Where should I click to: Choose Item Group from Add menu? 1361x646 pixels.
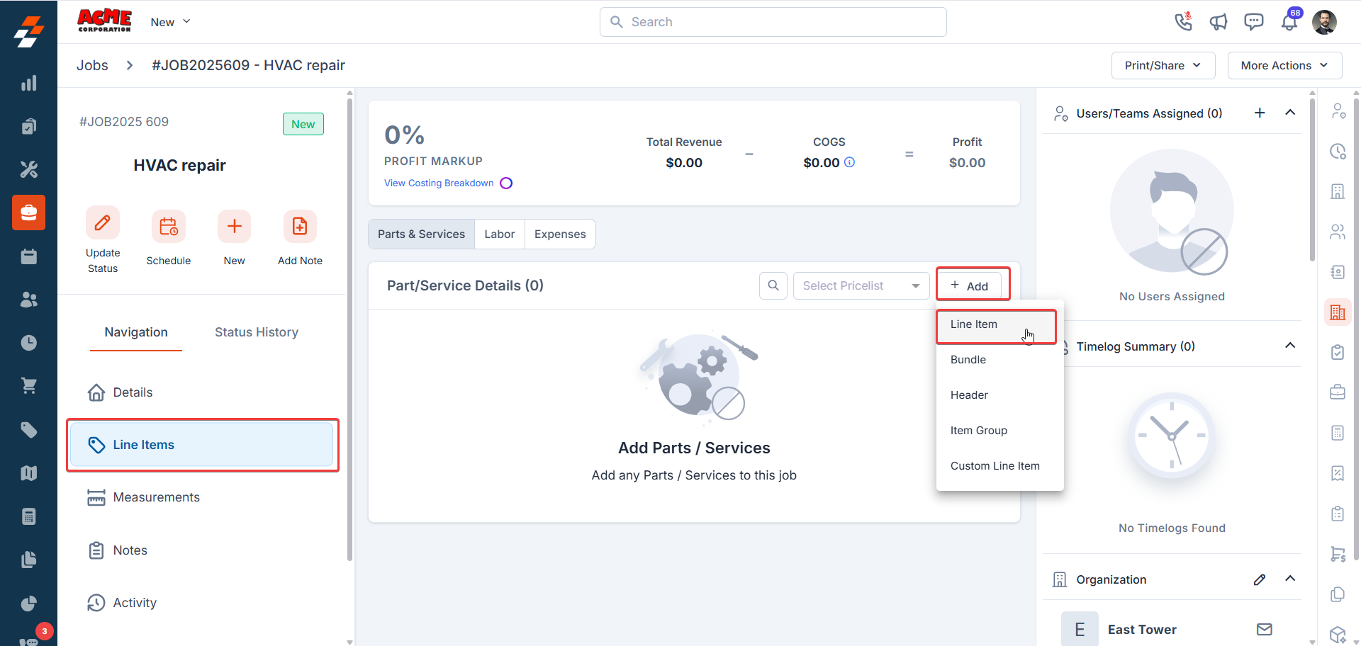pos(999,431)
